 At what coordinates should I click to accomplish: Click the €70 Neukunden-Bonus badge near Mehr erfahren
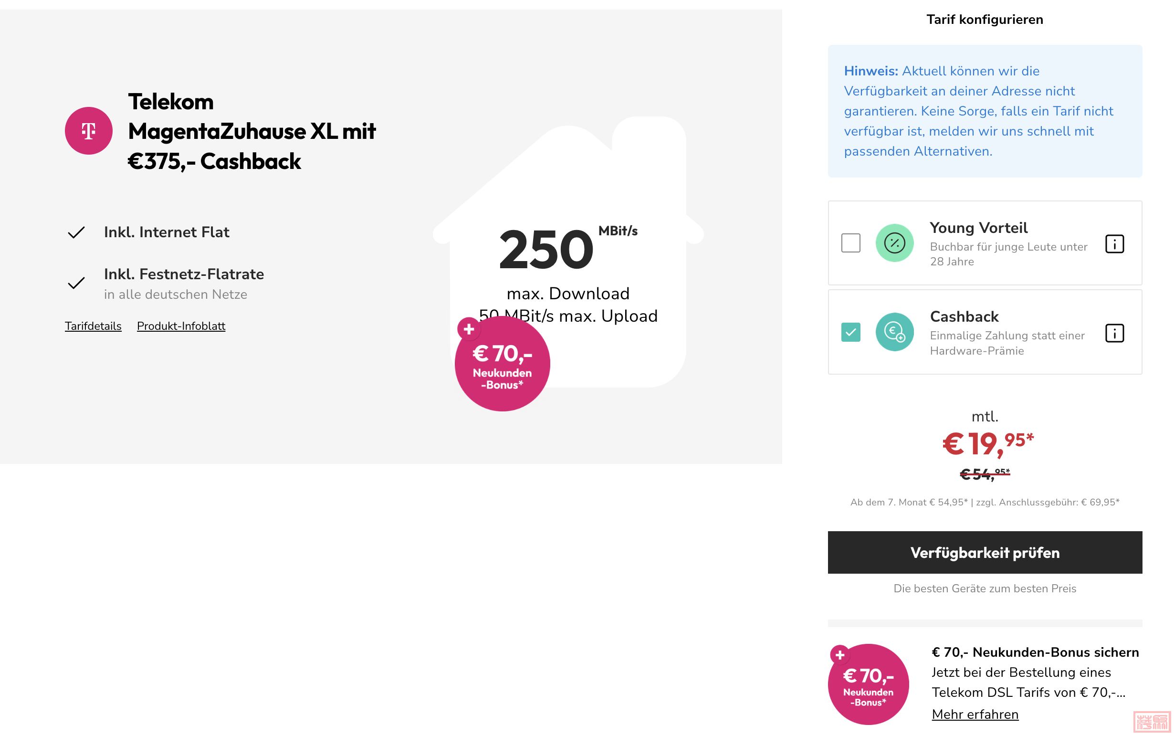[868, 684]
